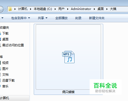Image resolution: width=128 pixels, height=101 pixels.
Task: Open 桌面 in favorites sidebar
Action: (x=5, y=39)
